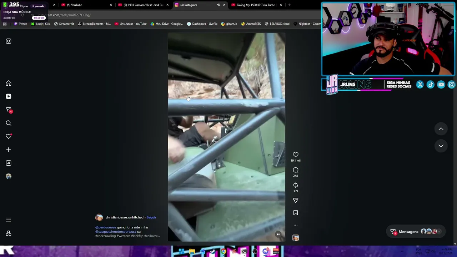Follow christianbasse_unhitched via Seguir
The height and width of the screenshot is (257, 457).
[151, 217]
